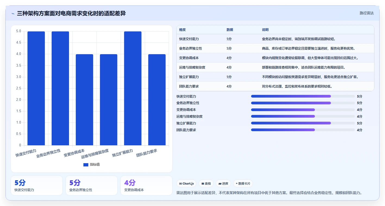385x206 pixels.
Task: Click the 4分 cell in table row 变更协调成本
Action: coord(229,58)
